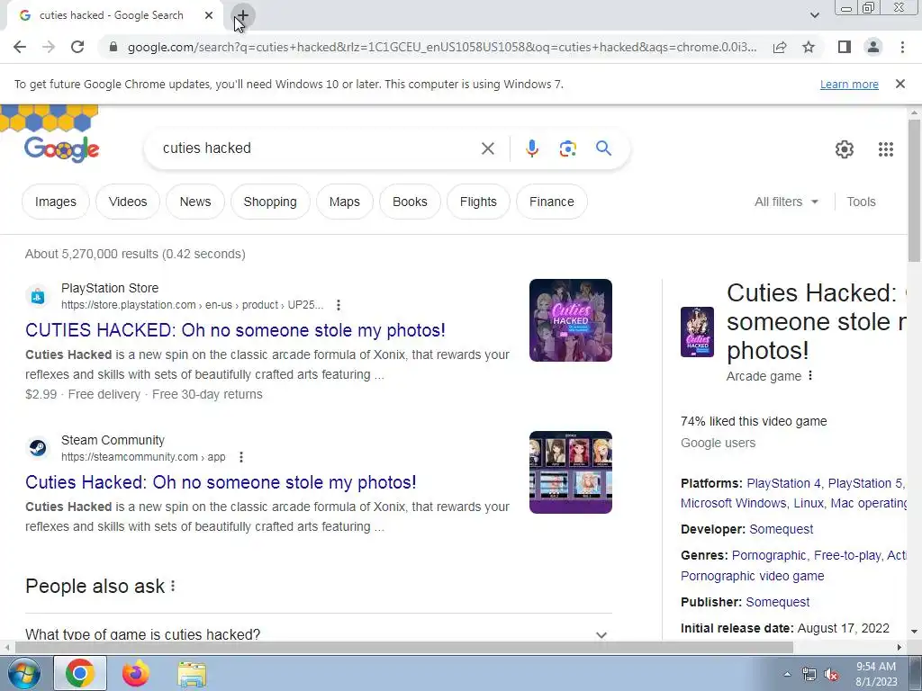This screenshot has height=691, width=922.
Task: Filter results by Videos
Action: [x=128, y=202]
